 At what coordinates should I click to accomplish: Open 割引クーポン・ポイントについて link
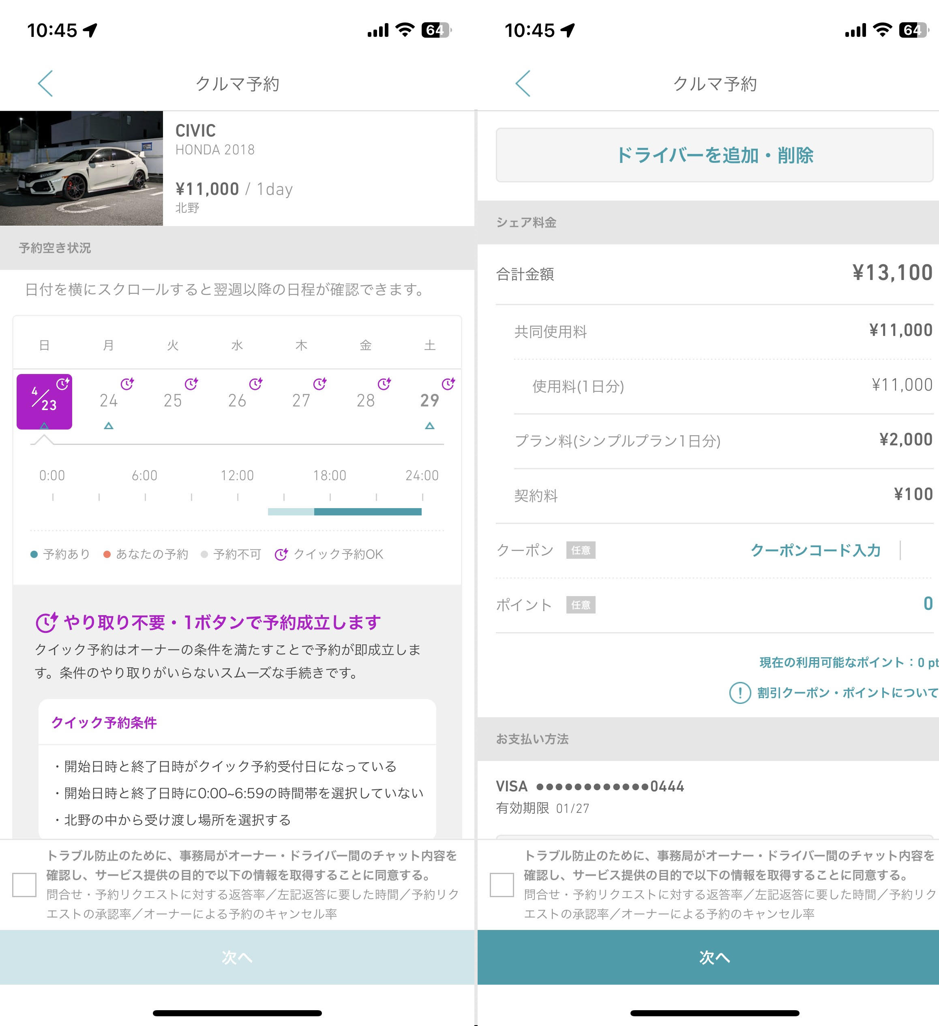pyautogui.click(x=848, y=693)
